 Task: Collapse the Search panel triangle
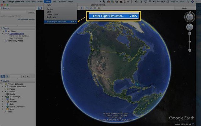pos(2,8)
